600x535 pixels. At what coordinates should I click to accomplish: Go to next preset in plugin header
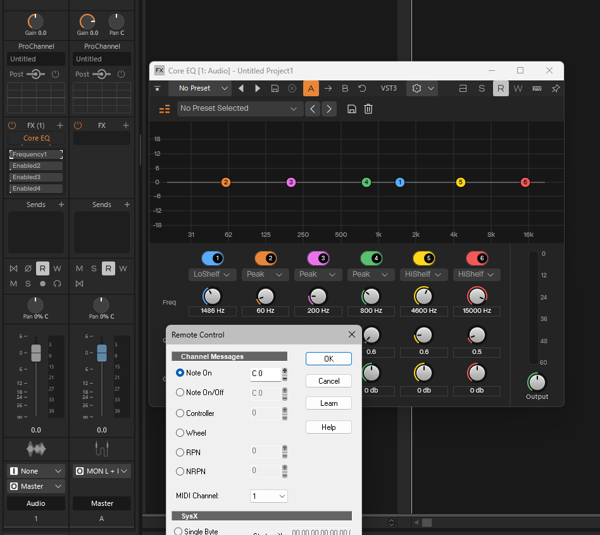coord(258,89)
